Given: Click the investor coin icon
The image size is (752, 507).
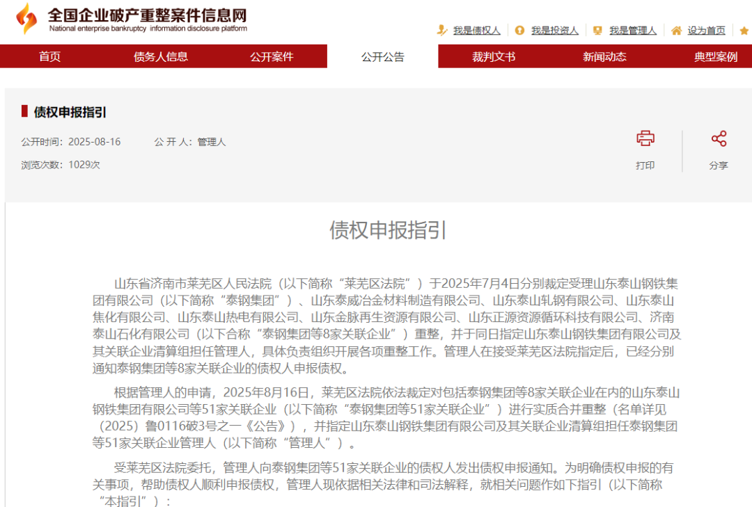Looking at the screenshot, I should coord(519,30).
